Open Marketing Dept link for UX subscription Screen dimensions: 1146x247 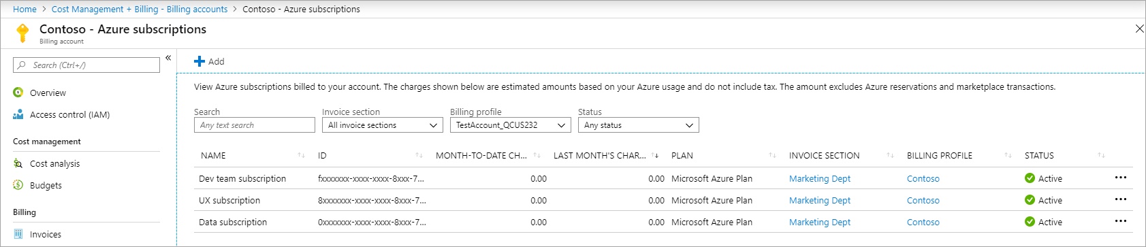820,200
